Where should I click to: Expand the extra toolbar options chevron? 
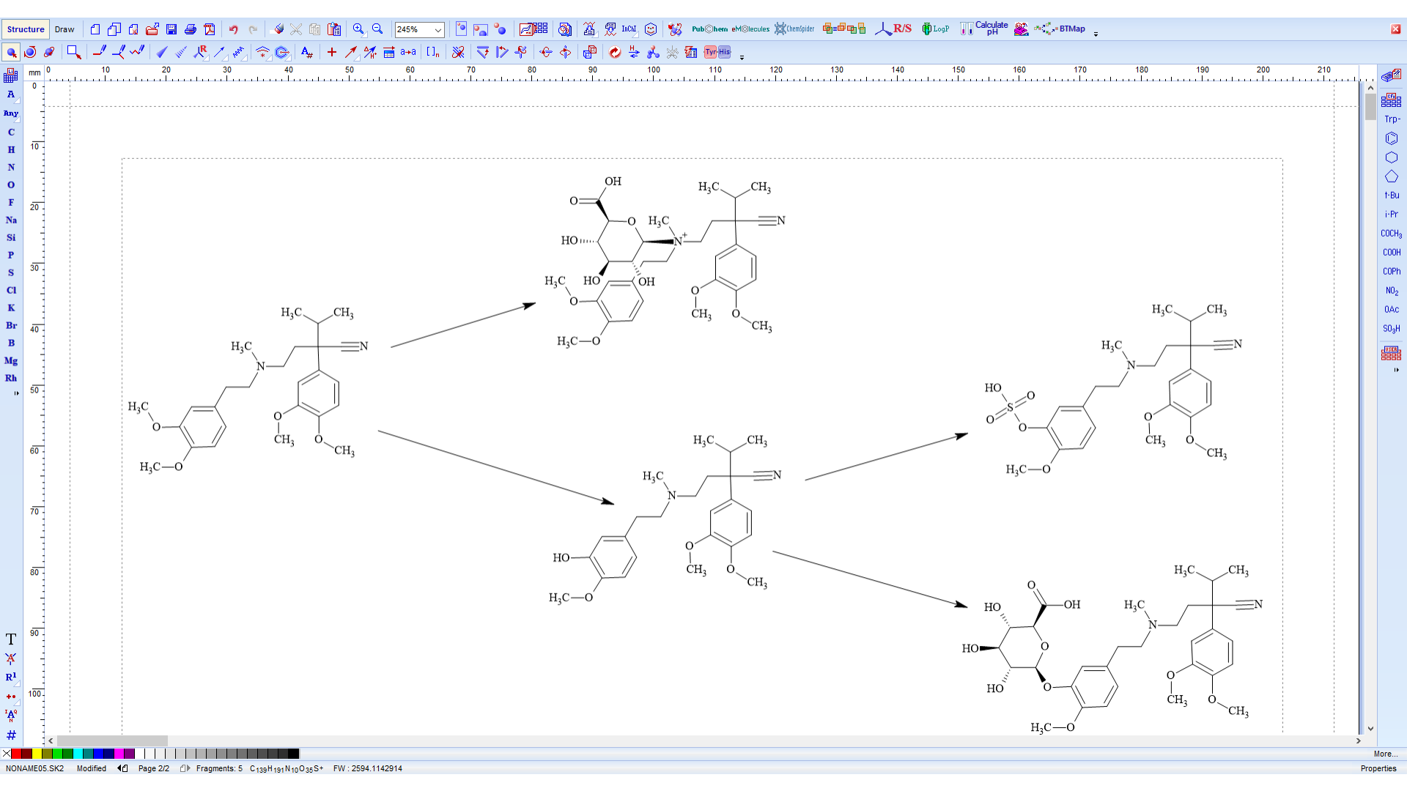coord(1096,34)
